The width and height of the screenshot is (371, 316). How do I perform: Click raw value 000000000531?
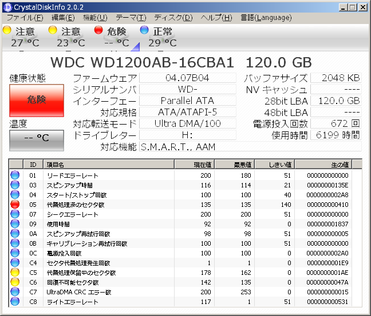(x=327, y=302)
